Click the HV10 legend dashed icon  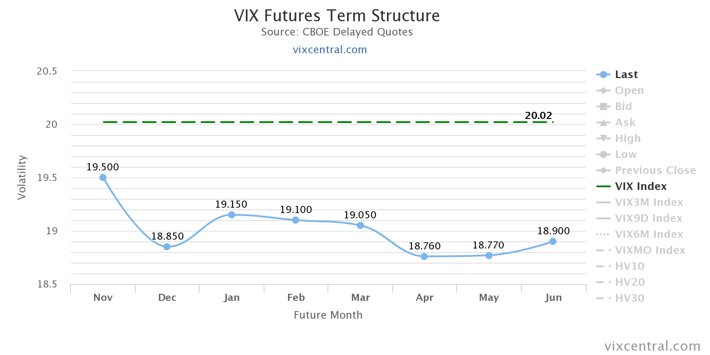603,266
